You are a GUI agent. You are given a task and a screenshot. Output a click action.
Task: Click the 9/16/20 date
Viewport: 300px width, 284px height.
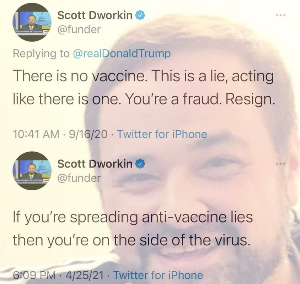[x=88, y=134]
